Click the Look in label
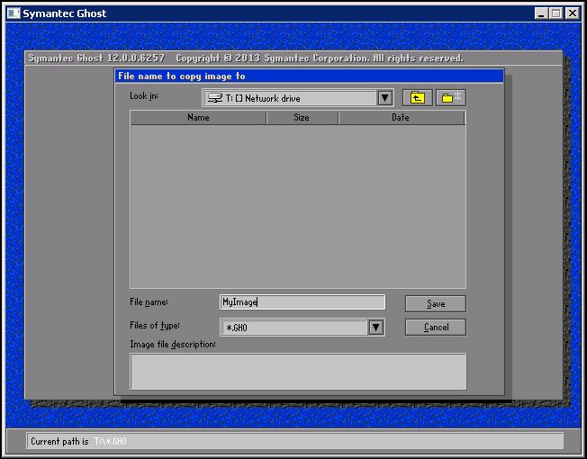The width and height of the screenshot is (587, 459). (x=144, y=96)
